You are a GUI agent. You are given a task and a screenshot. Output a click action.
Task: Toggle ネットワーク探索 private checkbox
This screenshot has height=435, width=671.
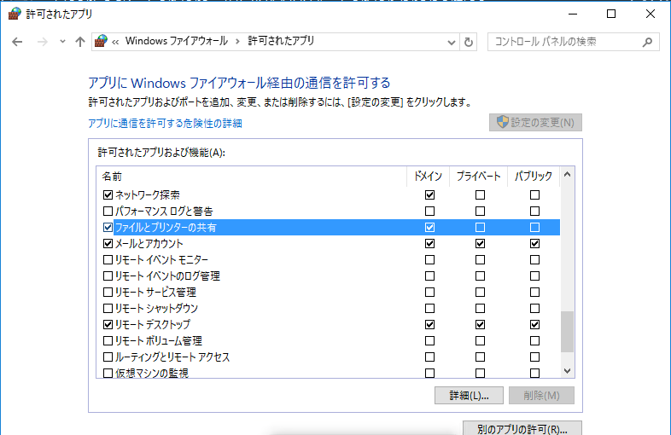tap(480, 195)
